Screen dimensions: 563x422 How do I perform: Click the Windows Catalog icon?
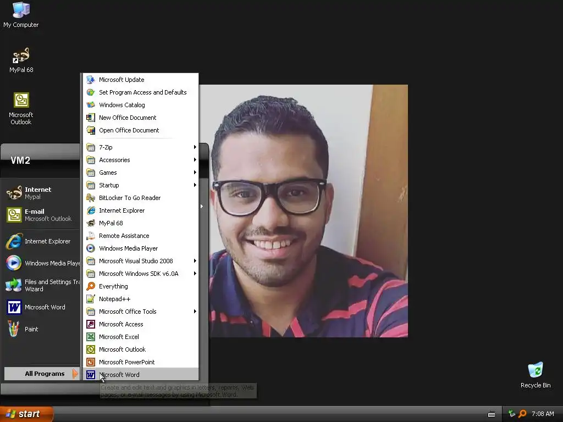tap(91, 105)
